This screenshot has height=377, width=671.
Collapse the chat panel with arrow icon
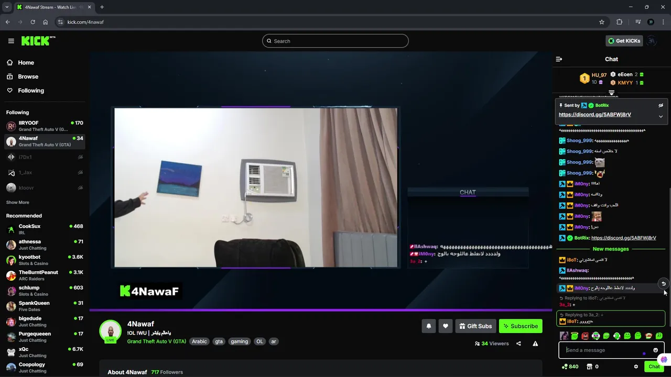[559, 59]
